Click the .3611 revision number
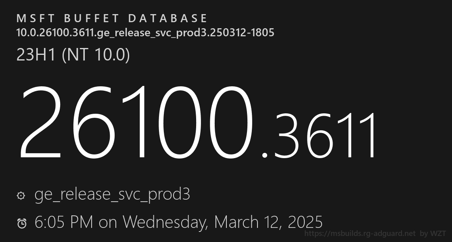Screen dimensions: 452x242 319,136
